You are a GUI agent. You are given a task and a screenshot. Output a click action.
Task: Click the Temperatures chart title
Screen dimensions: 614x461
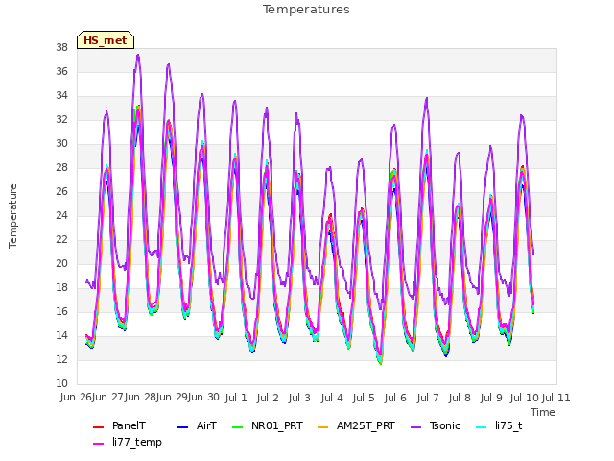click(x=306, y=10)
